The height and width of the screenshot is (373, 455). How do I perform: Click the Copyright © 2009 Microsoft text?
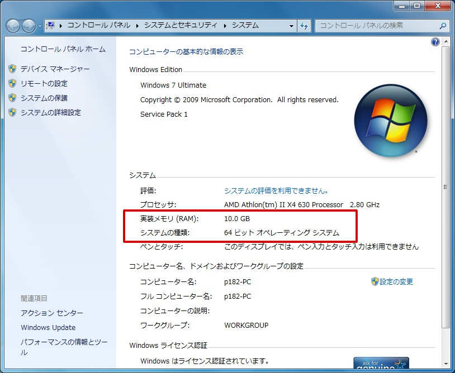[x=239, y=100]
